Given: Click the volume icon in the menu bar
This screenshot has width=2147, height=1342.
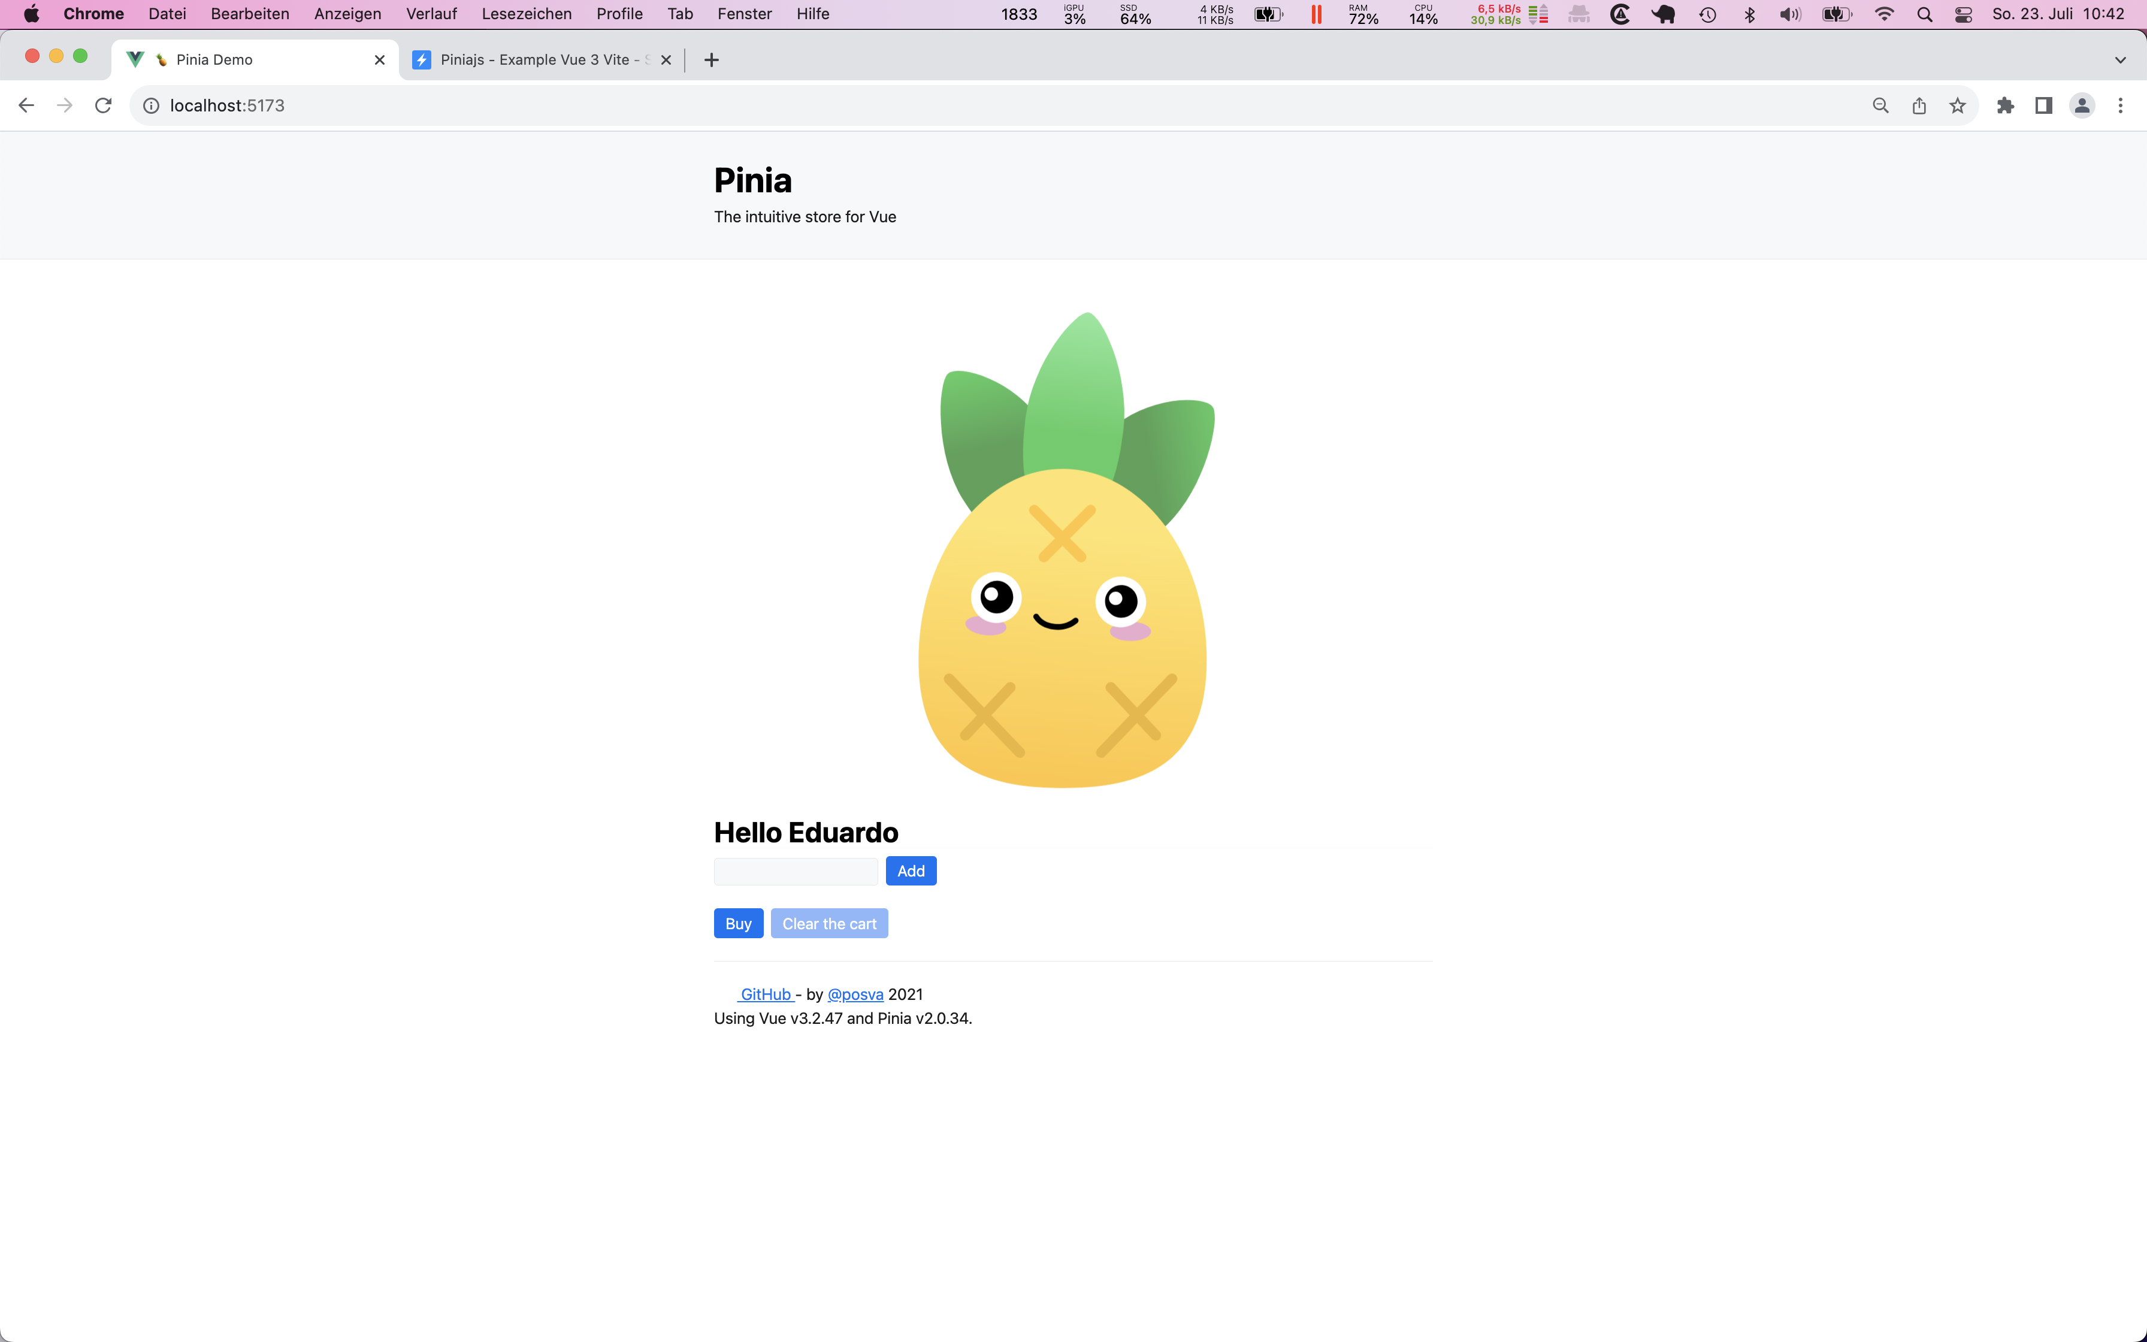Looking at the screenshot, I should (x=1791, y=14).
